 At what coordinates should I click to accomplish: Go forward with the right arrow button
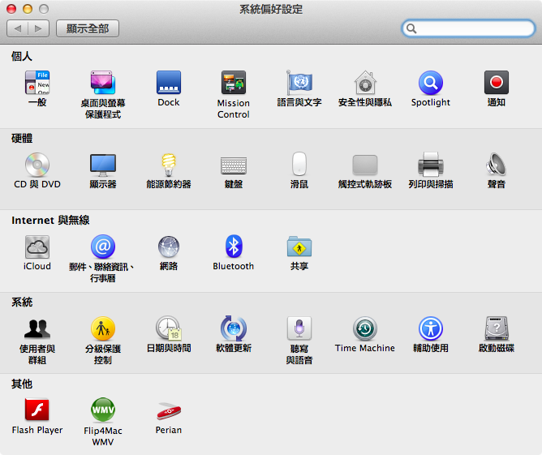38,28
